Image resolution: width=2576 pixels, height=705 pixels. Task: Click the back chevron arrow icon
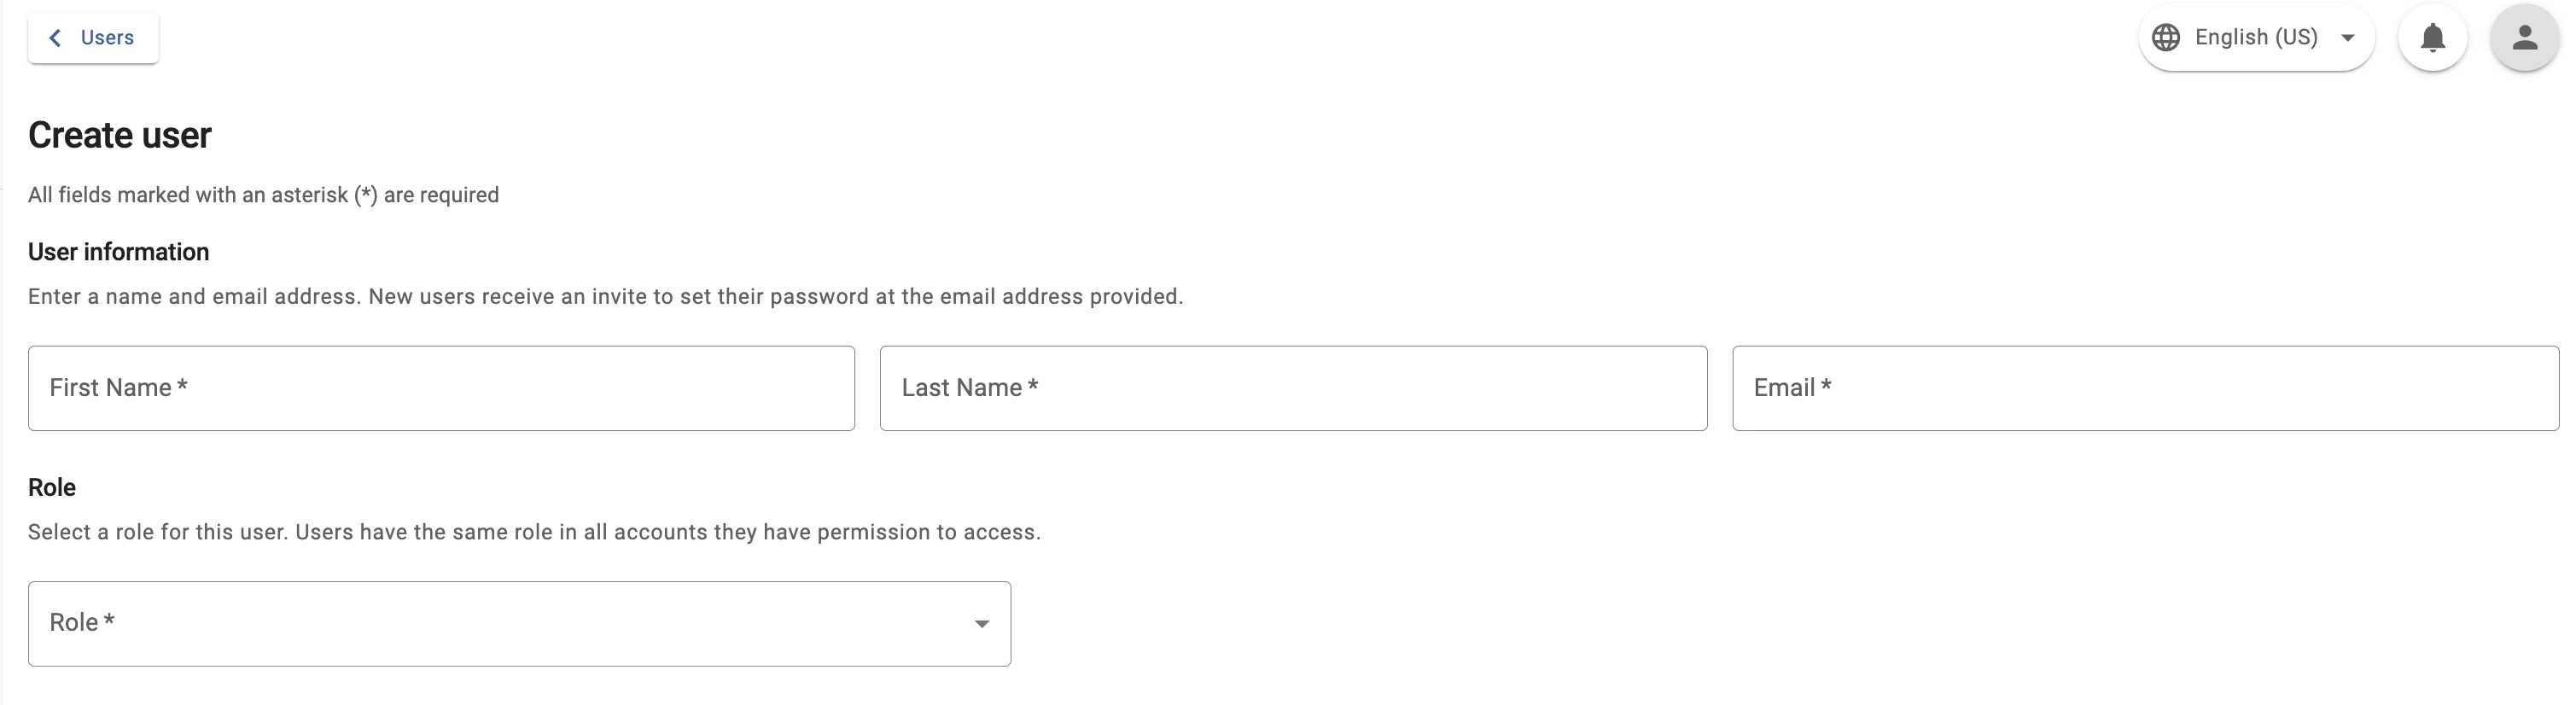click(55, 38)
